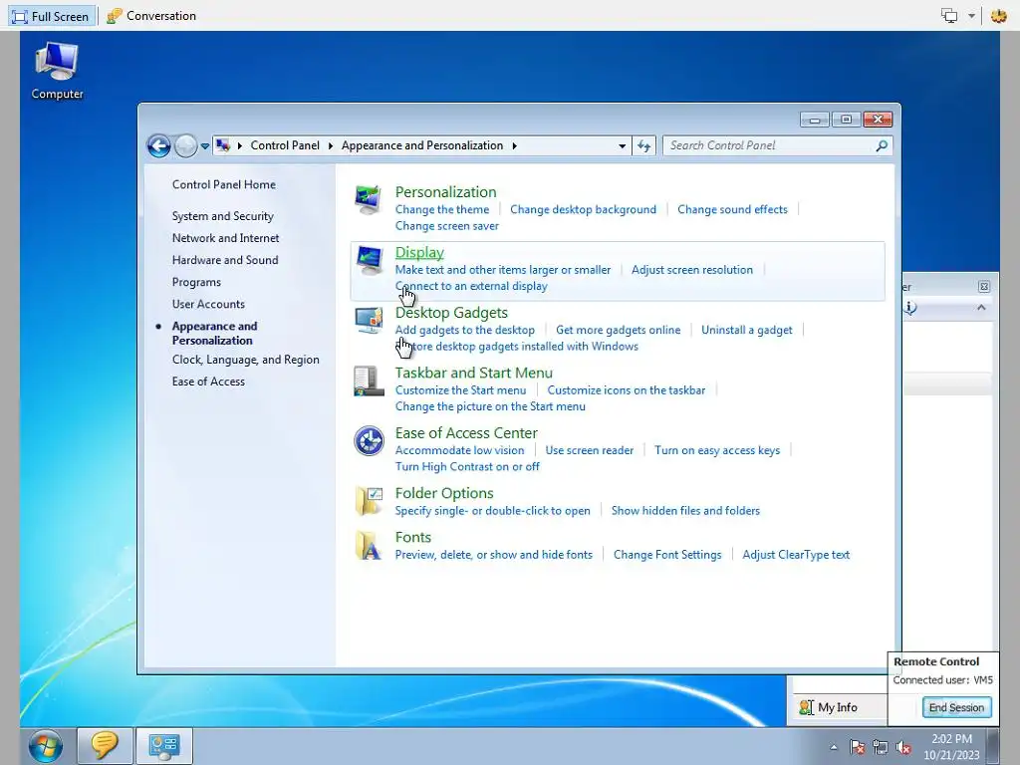Screen dimensions: 1020x765
Task: Go to Control Panel Home
Action: pos(224,184)
